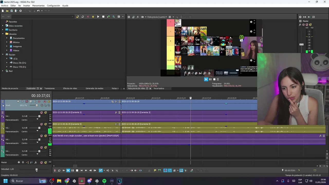
Task: Open the Archivo menu
Action: (x=5, y=6)
